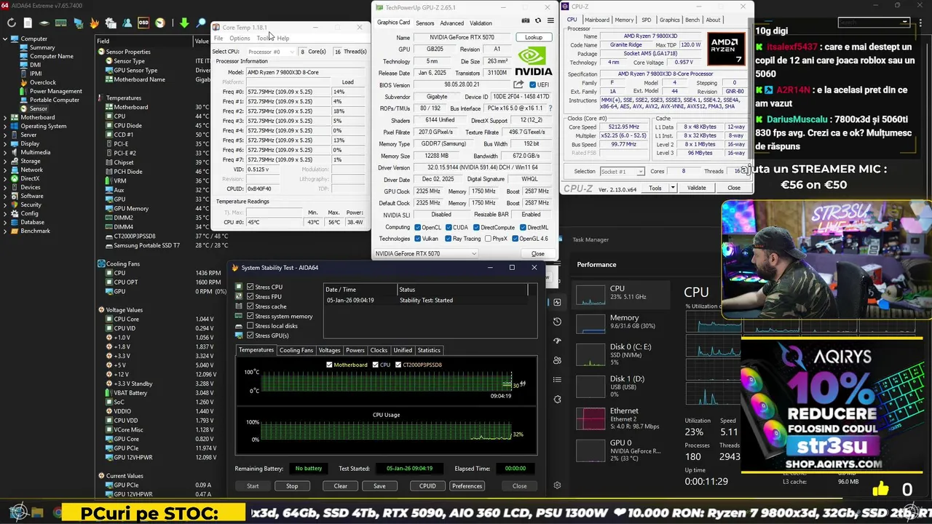Click the taskbar file explorer folder icon
This screenshot has width=932, height=524.
coord(37,513)
